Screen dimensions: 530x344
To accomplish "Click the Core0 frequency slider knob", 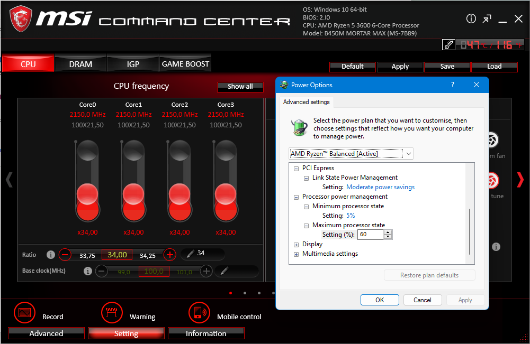I will pyautogui.click(x=87, y=194).
